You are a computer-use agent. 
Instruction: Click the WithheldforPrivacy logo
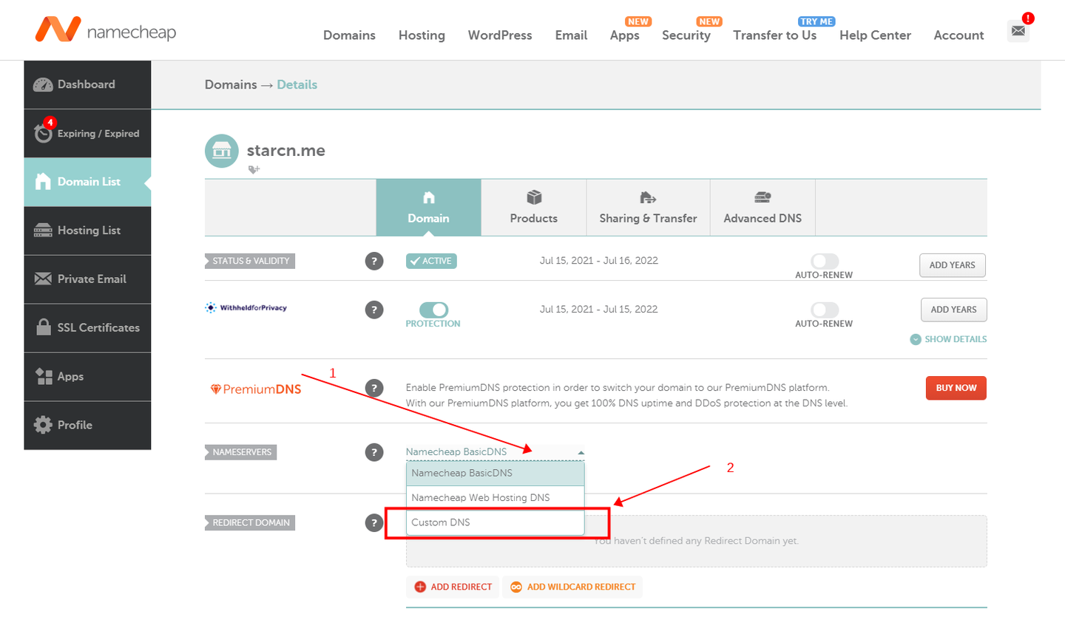[246, 308]
